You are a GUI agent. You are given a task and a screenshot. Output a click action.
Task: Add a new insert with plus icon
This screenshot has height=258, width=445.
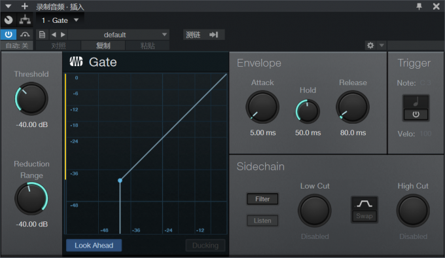[25, 6]
